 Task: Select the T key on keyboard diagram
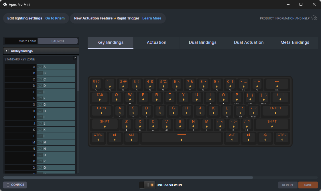[x=170, y=98]
